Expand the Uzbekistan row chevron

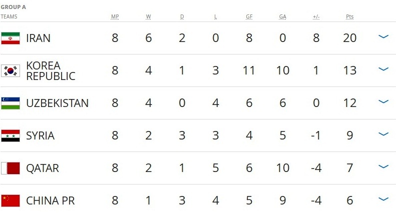(x=383, y=102)
